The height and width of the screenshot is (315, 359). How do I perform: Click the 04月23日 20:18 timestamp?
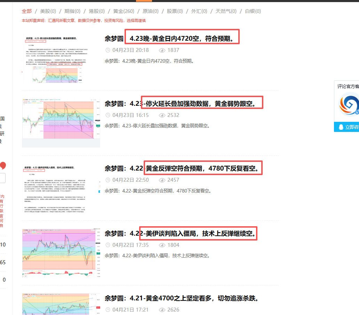(x=130, y=50)
